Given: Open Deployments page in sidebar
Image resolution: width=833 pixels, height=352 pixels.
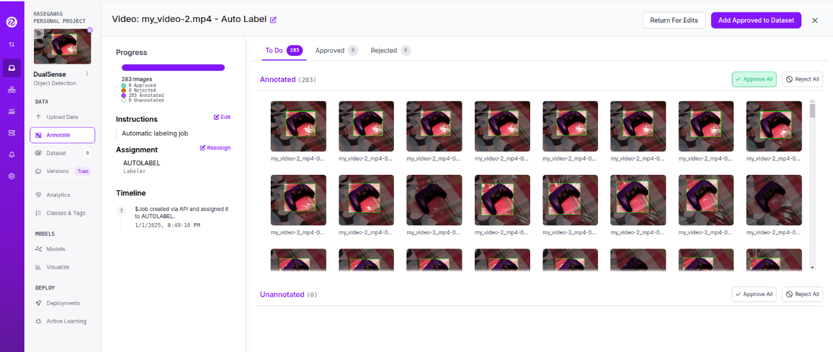Looking at the screenshot, I should [62, 303].
